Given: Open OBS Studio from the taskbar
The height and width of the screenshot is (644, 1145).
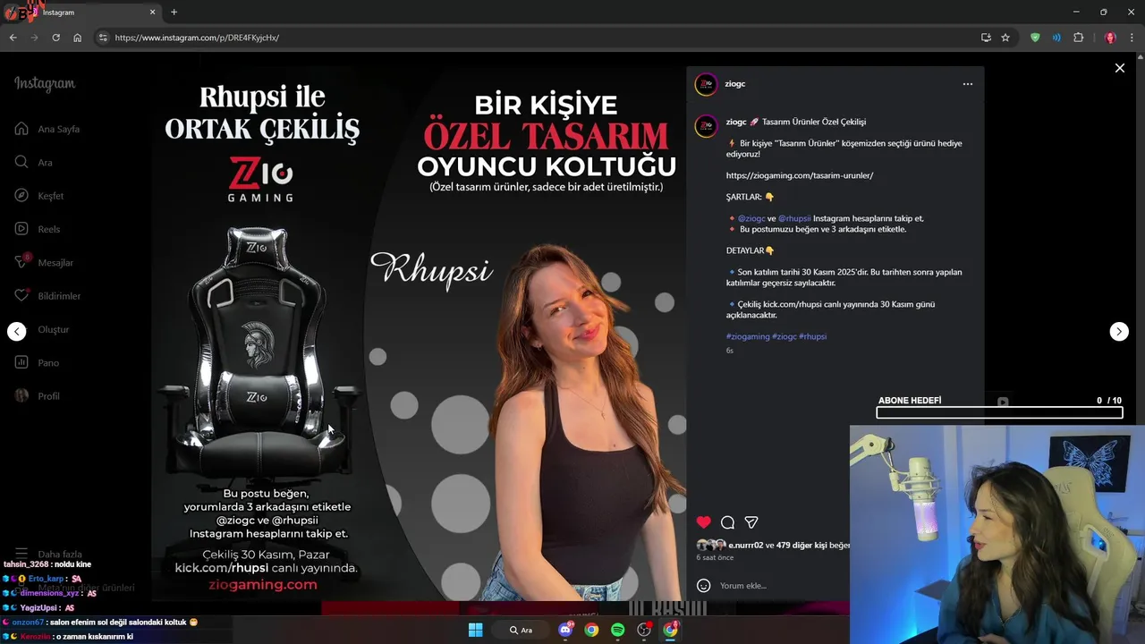Looking at the screenshot, I should 643,630.
